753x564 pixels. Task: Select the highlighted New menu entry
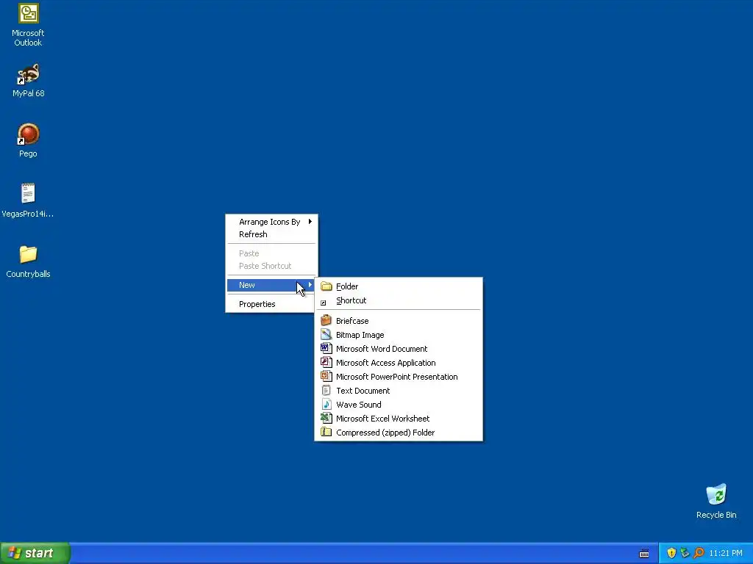(x=272, y=285)
